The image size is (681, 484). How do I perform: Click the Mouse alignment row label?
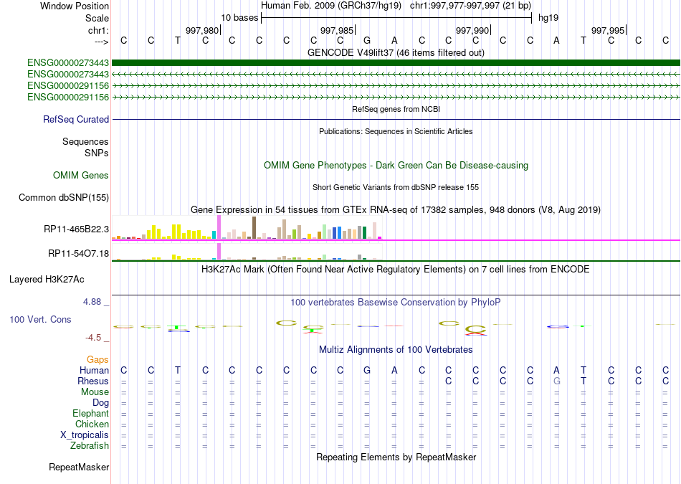click(95, 392)
